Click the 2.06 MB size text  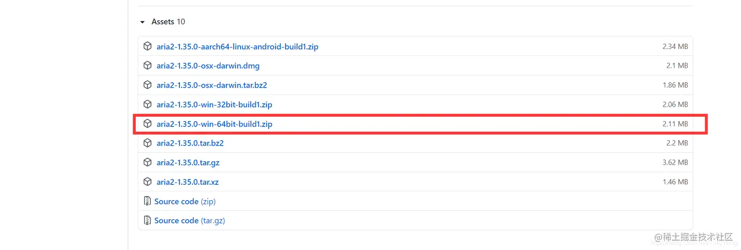tap(675, 104)
